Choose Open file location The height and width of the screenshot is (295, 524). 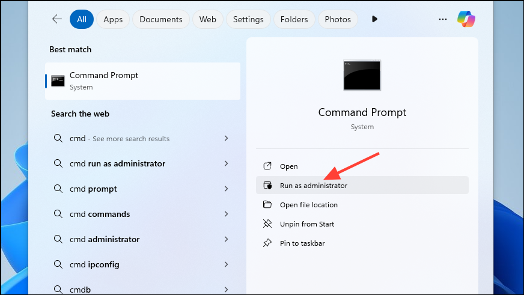(362, 204)
